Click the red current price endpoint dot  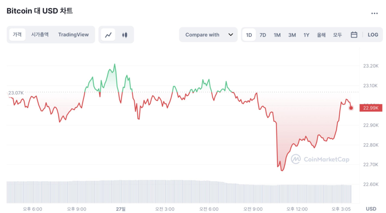[x=351, y=108]
